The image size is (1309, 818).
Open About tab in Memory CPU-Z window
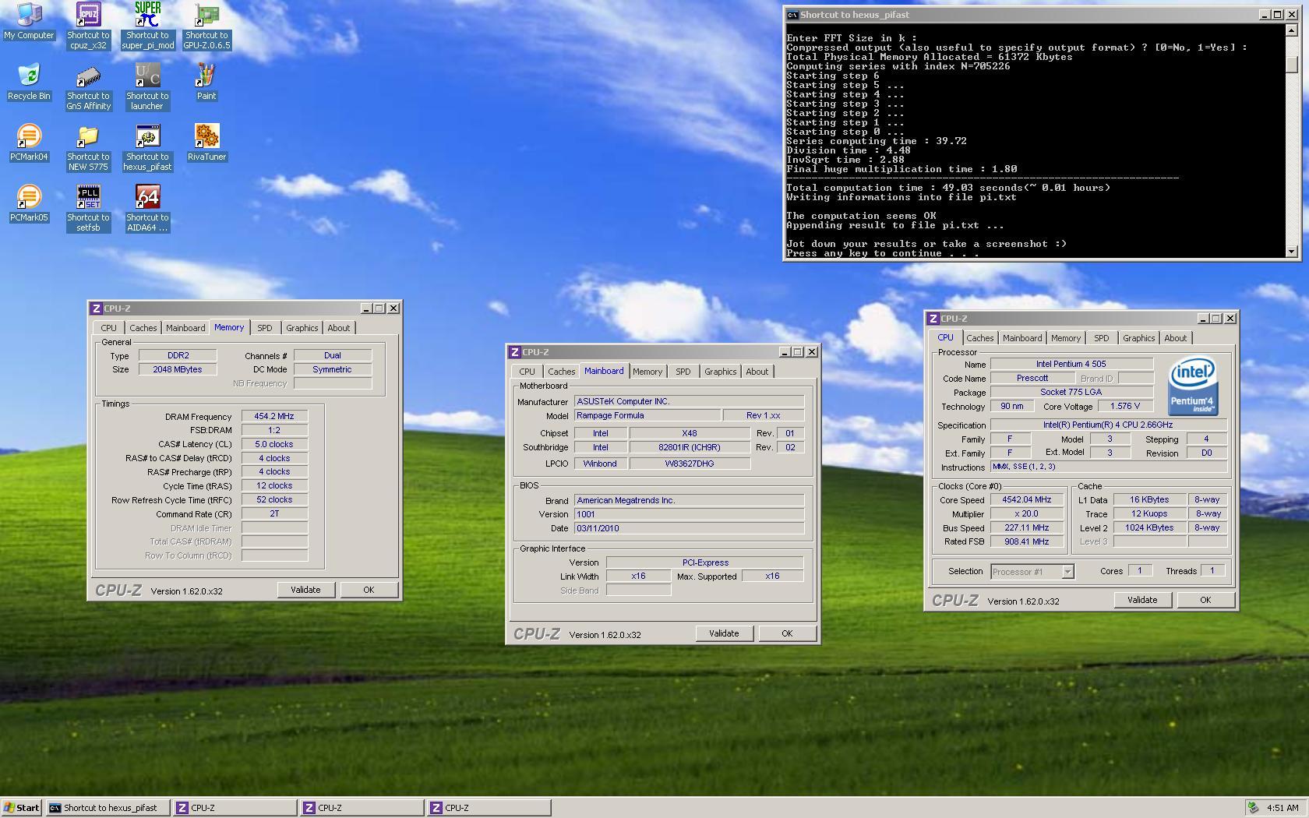coord(338,328)
